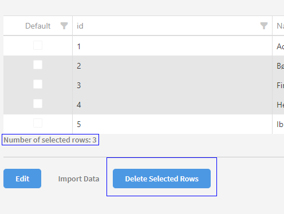
Task: Open the Default column filter icon
Action: pyautogui.click(x=64, y=26)
